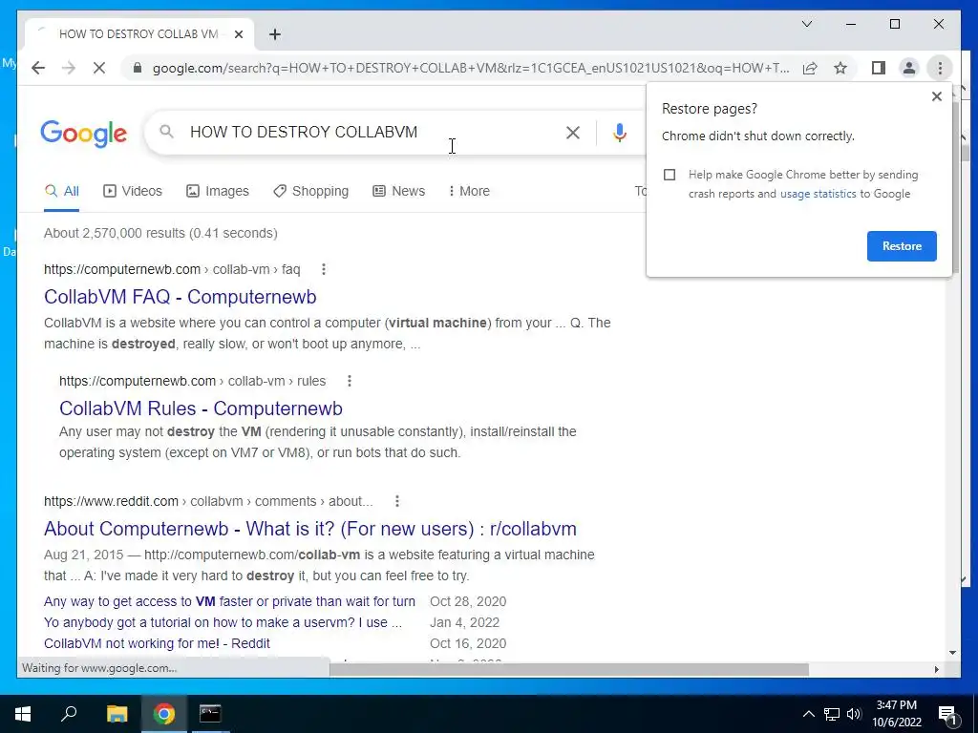Screen dimensions: 978x733
Task: Open File Explorer from the taskbar
Action: (117, 714)
